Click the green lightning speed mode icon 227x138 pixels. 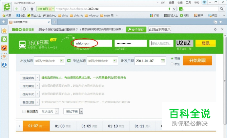point(169,9)
